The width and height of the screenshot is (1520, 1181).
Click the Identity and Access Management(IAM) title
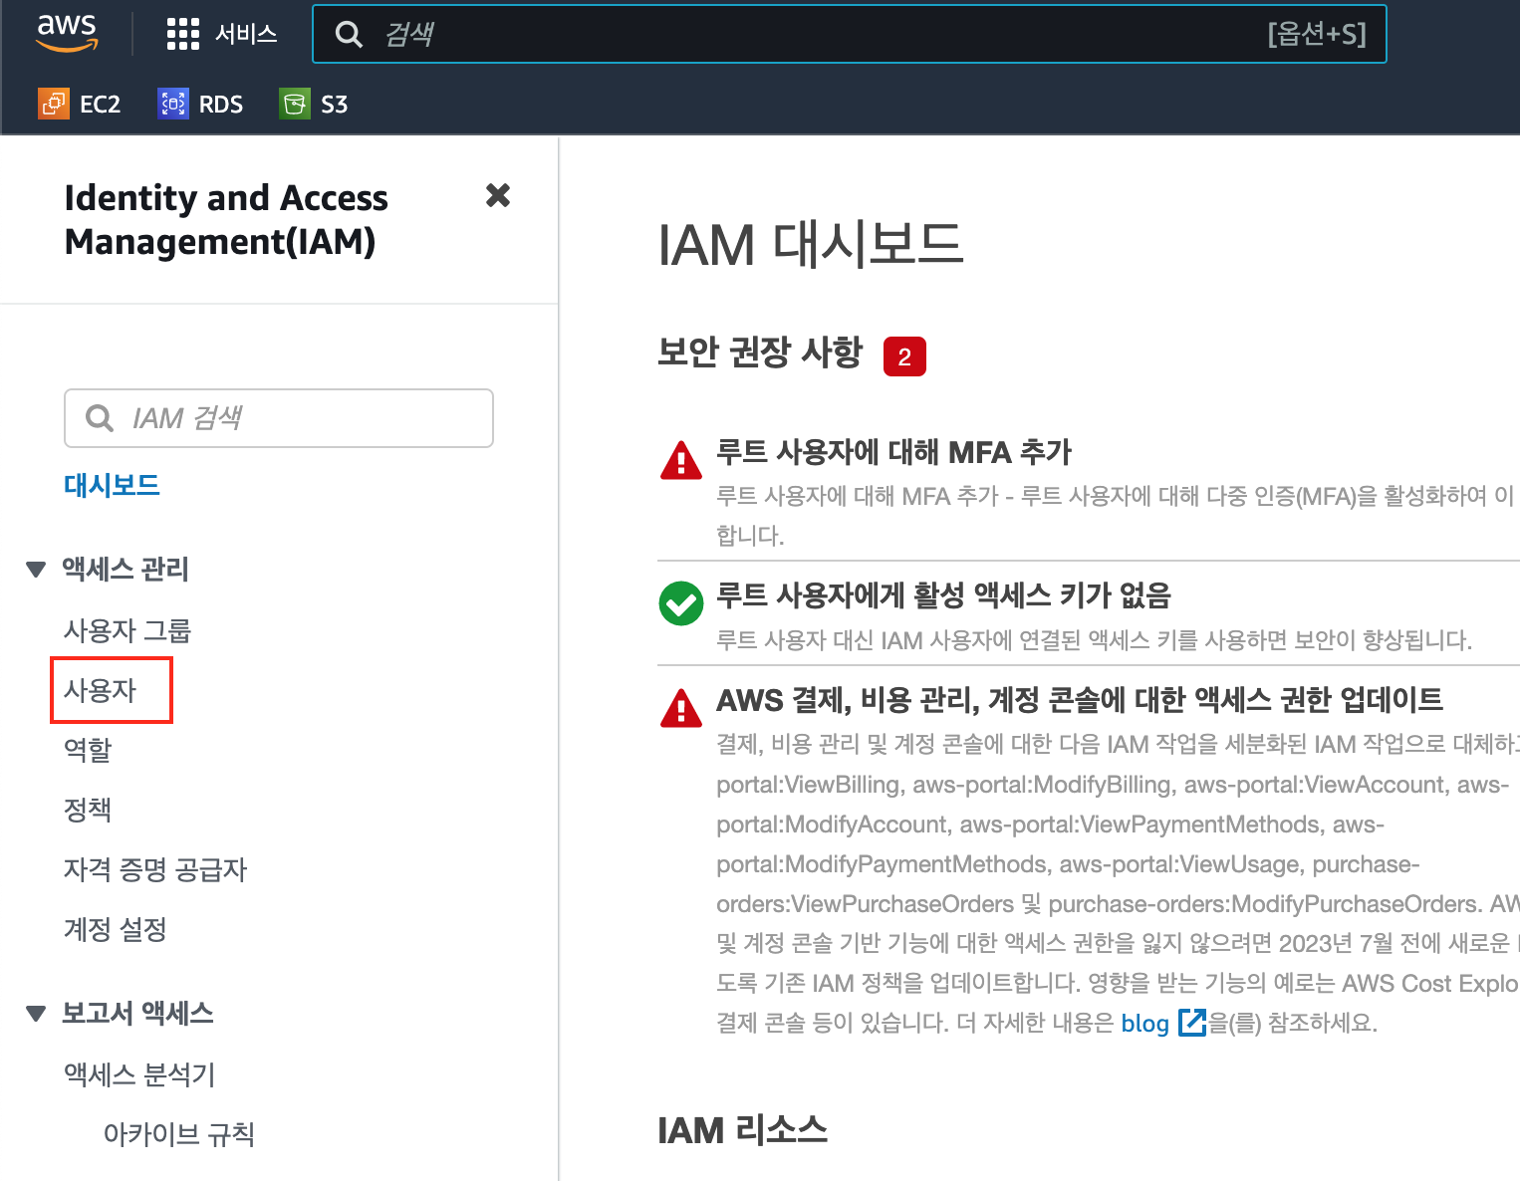tap(226, 219)
